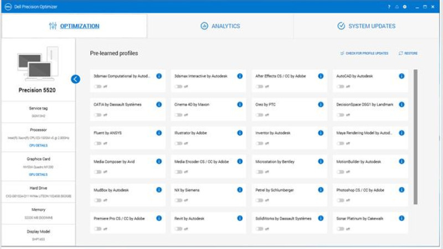Open Maya Rendering Model info icon
Screen dimensions: 443x249
coord(401,133)
